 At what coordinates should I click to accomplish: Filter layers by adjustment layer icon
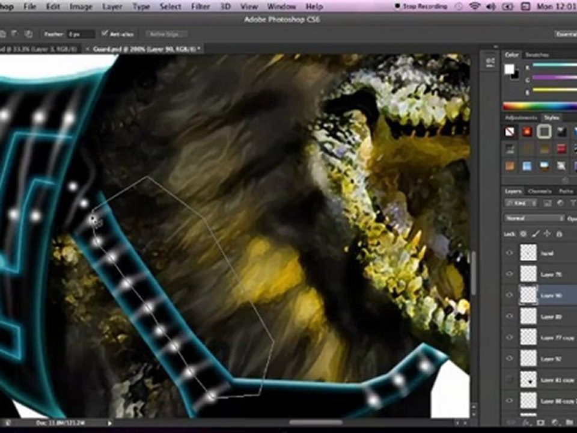pos(560,203)
